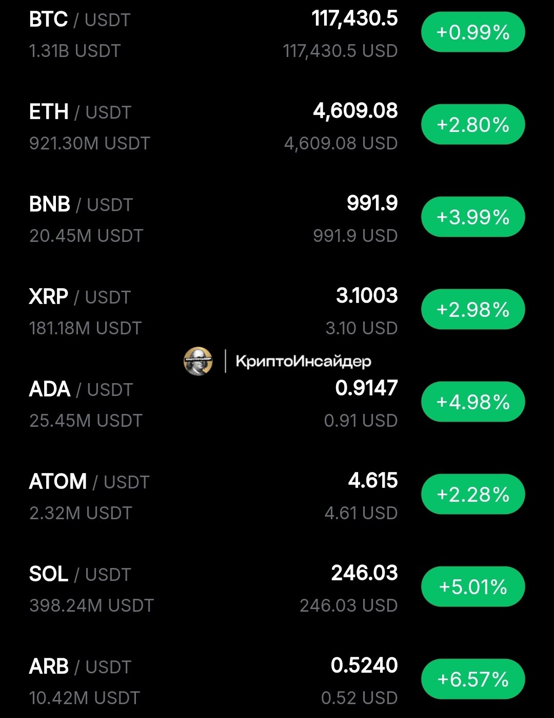Screen dimensions: 554x718
Task: Tap the +4.98% ADA change badge
Action: pos(473,402)
